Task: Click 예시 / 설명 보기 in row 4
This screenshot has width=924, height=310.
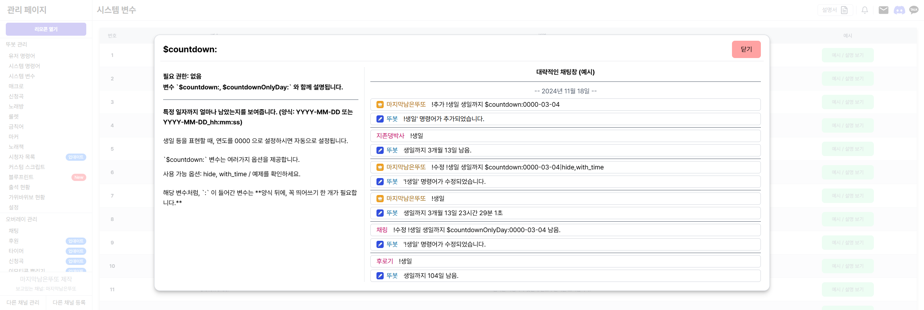Action: (847, 125)
